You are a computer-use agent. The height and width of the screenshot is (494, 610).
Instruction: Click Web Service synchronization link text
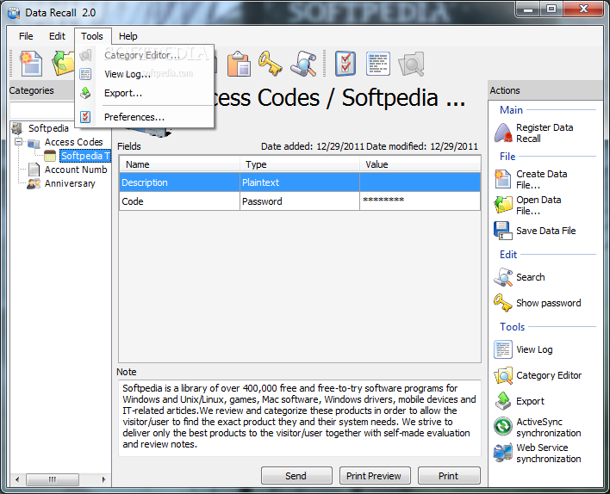coord(549,453)
